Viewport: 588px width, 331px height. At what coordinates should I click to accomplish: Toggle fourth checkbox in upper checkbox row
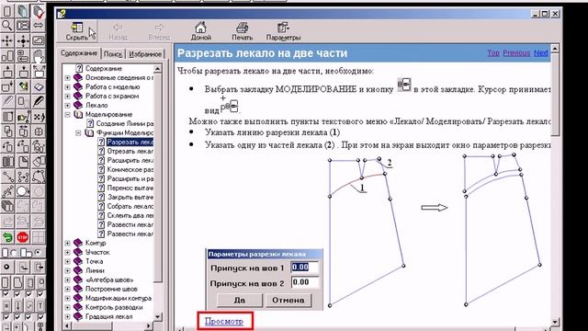pyautogui.click(x=40, y=294)
